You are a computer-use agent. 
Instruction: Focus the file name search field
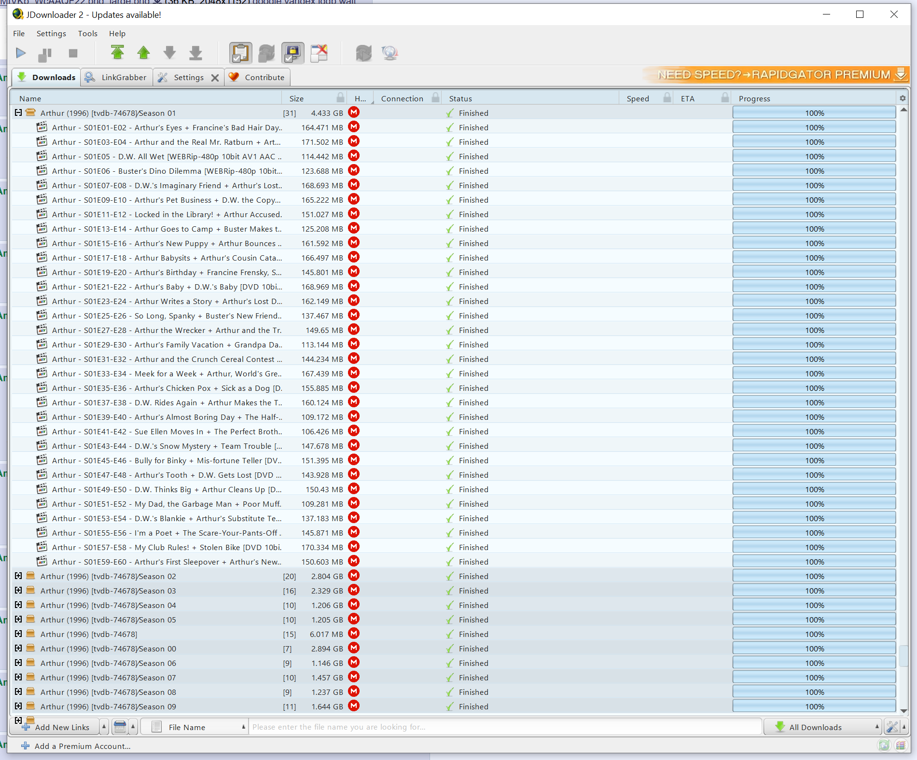pos(505,727)
